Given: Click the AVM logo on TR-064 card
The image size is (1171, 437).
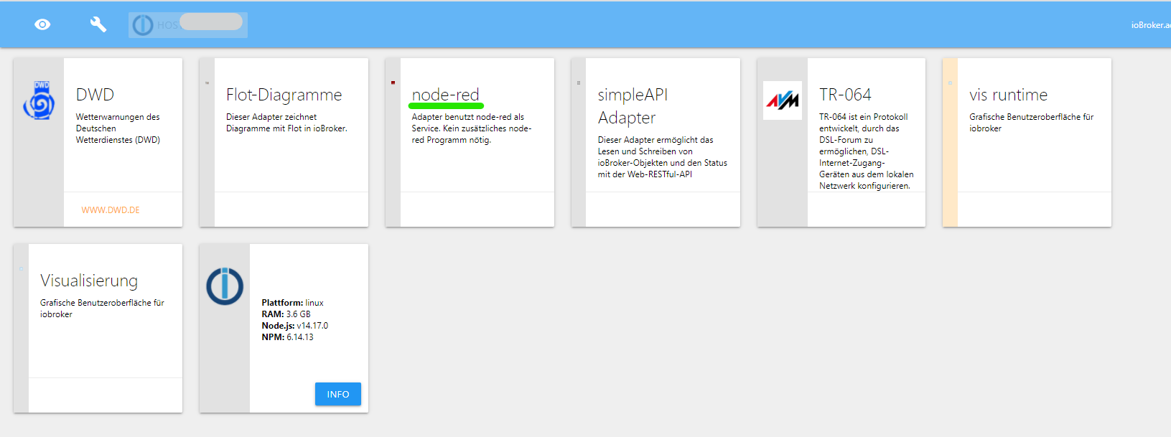Looking at the screenshot, I should 783,100.
